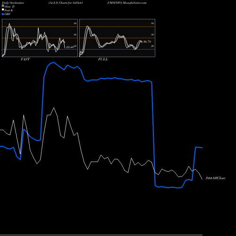The height and width of the screenshot is (236, 236).
Task: Open the FULL stochastic mini chart
Action: [x=117, y=38]
